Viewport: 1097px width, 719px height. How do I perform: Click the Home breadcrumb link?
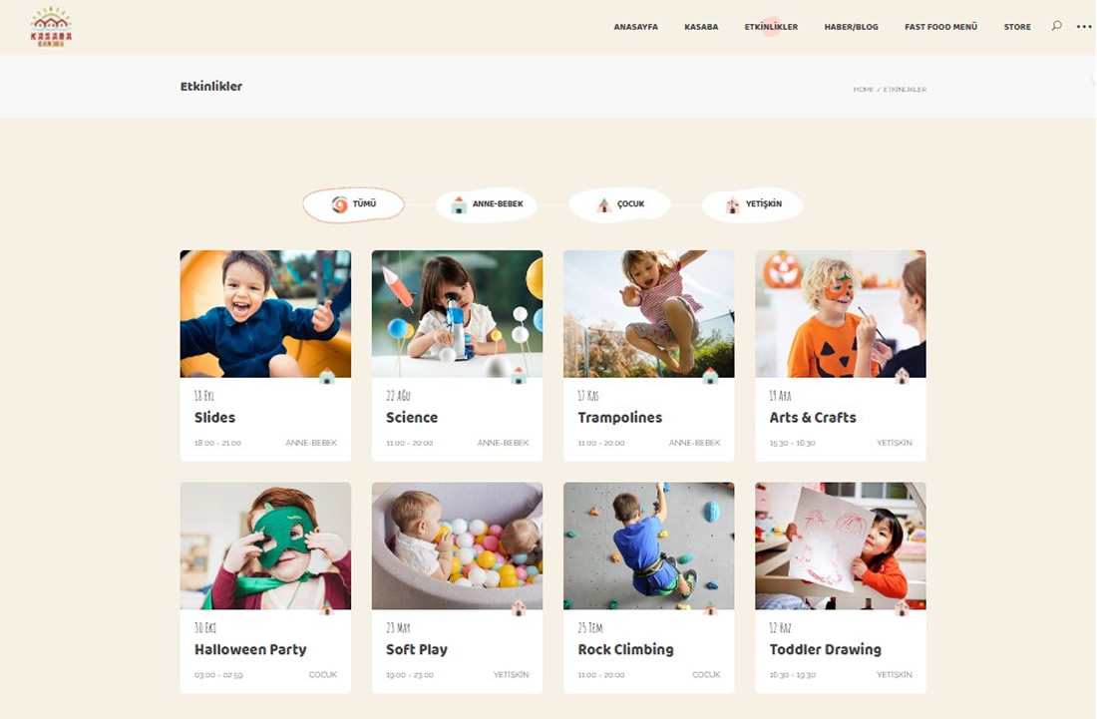863,90
